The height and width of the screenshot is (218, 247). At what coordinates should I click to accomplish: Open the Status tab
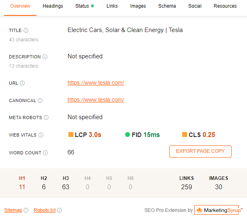[84, 6]
